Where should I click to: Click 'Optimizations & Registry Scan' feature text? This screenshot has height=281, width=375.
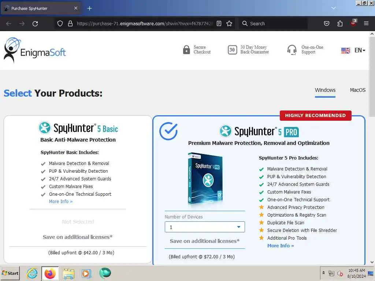click(297, 215)
